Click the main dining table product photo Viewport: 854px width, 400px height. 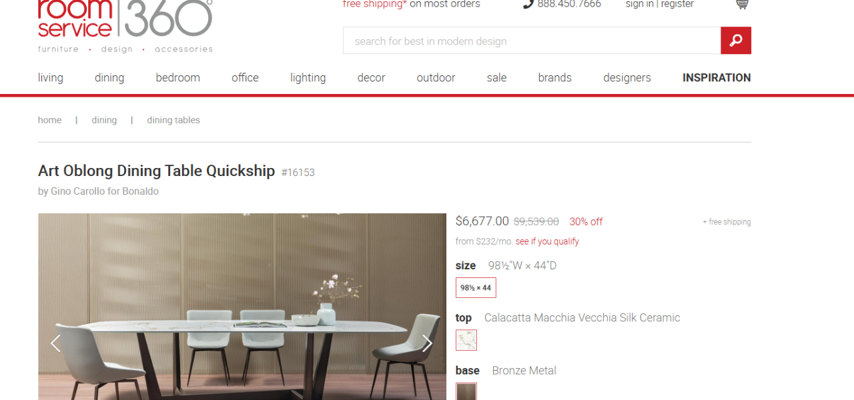[242, 307]
